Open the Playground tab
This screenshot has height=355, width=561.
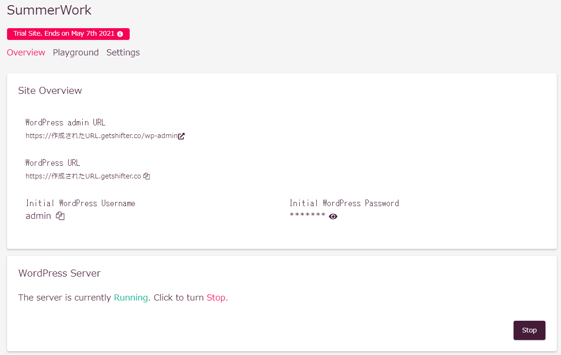(76, 53)
